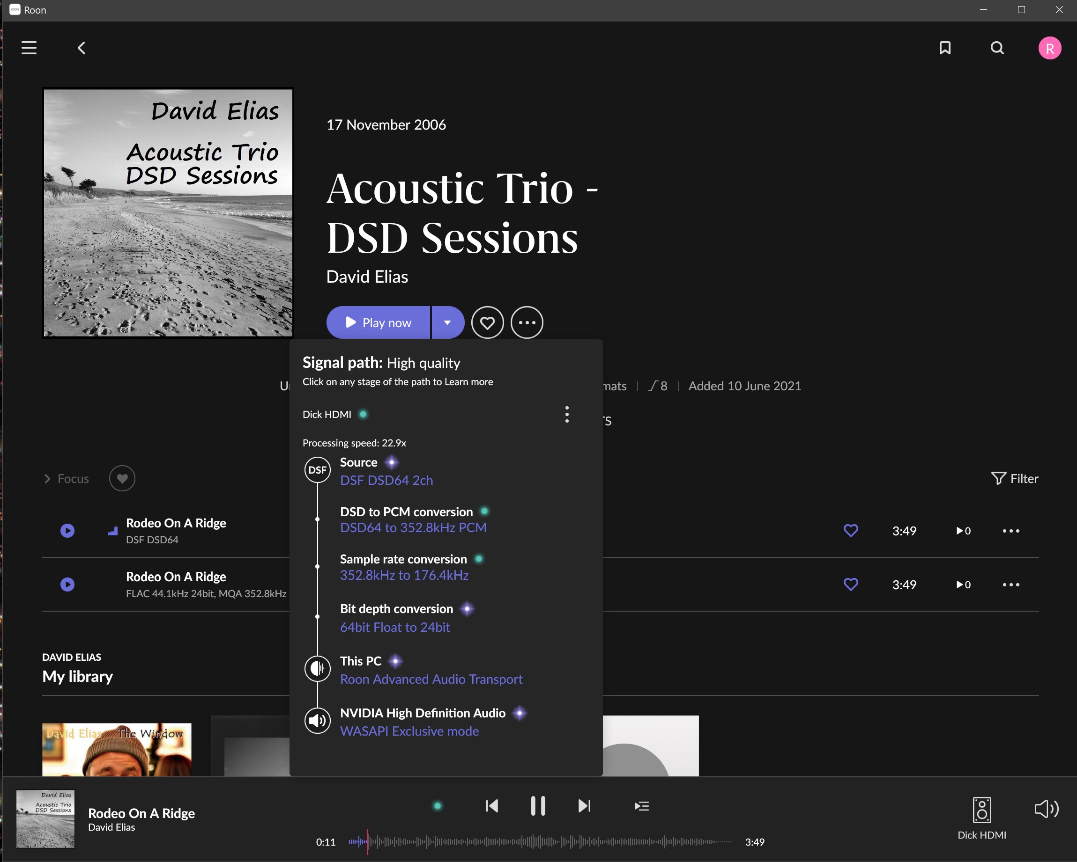Open signal path dot in playback bar
The image size is (1077, 862).
click(x=438, y=805)
